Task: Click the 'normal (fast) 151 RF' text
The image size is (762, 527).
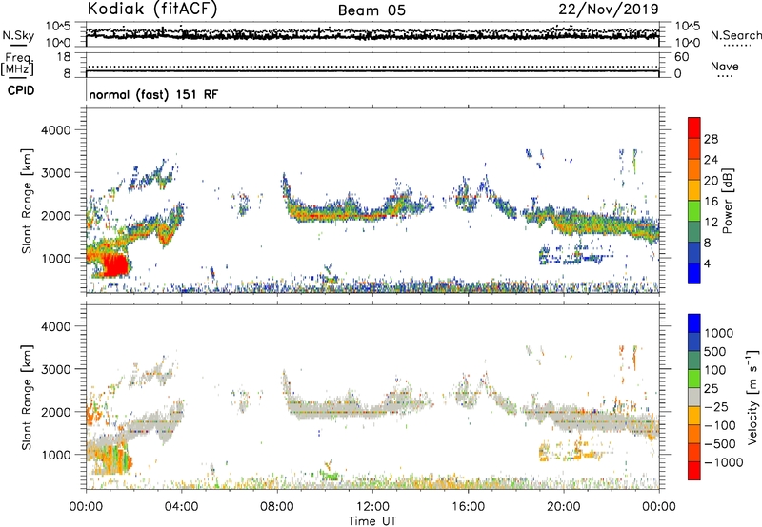Action: coord(153,94)
